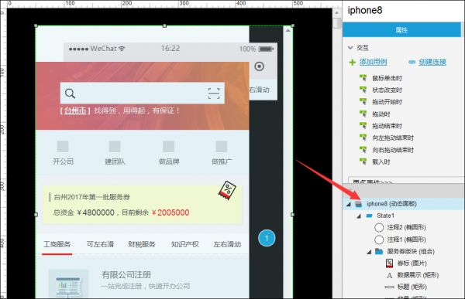Switch to the 属性 tab
The image size is (465, 299).
click(401, 30)
